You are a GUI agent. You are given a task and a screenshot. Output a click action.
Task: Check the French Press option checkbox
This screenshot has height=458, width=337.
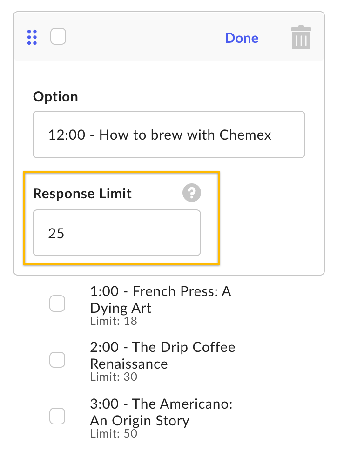pyautogui.click(x=57, y=303)
